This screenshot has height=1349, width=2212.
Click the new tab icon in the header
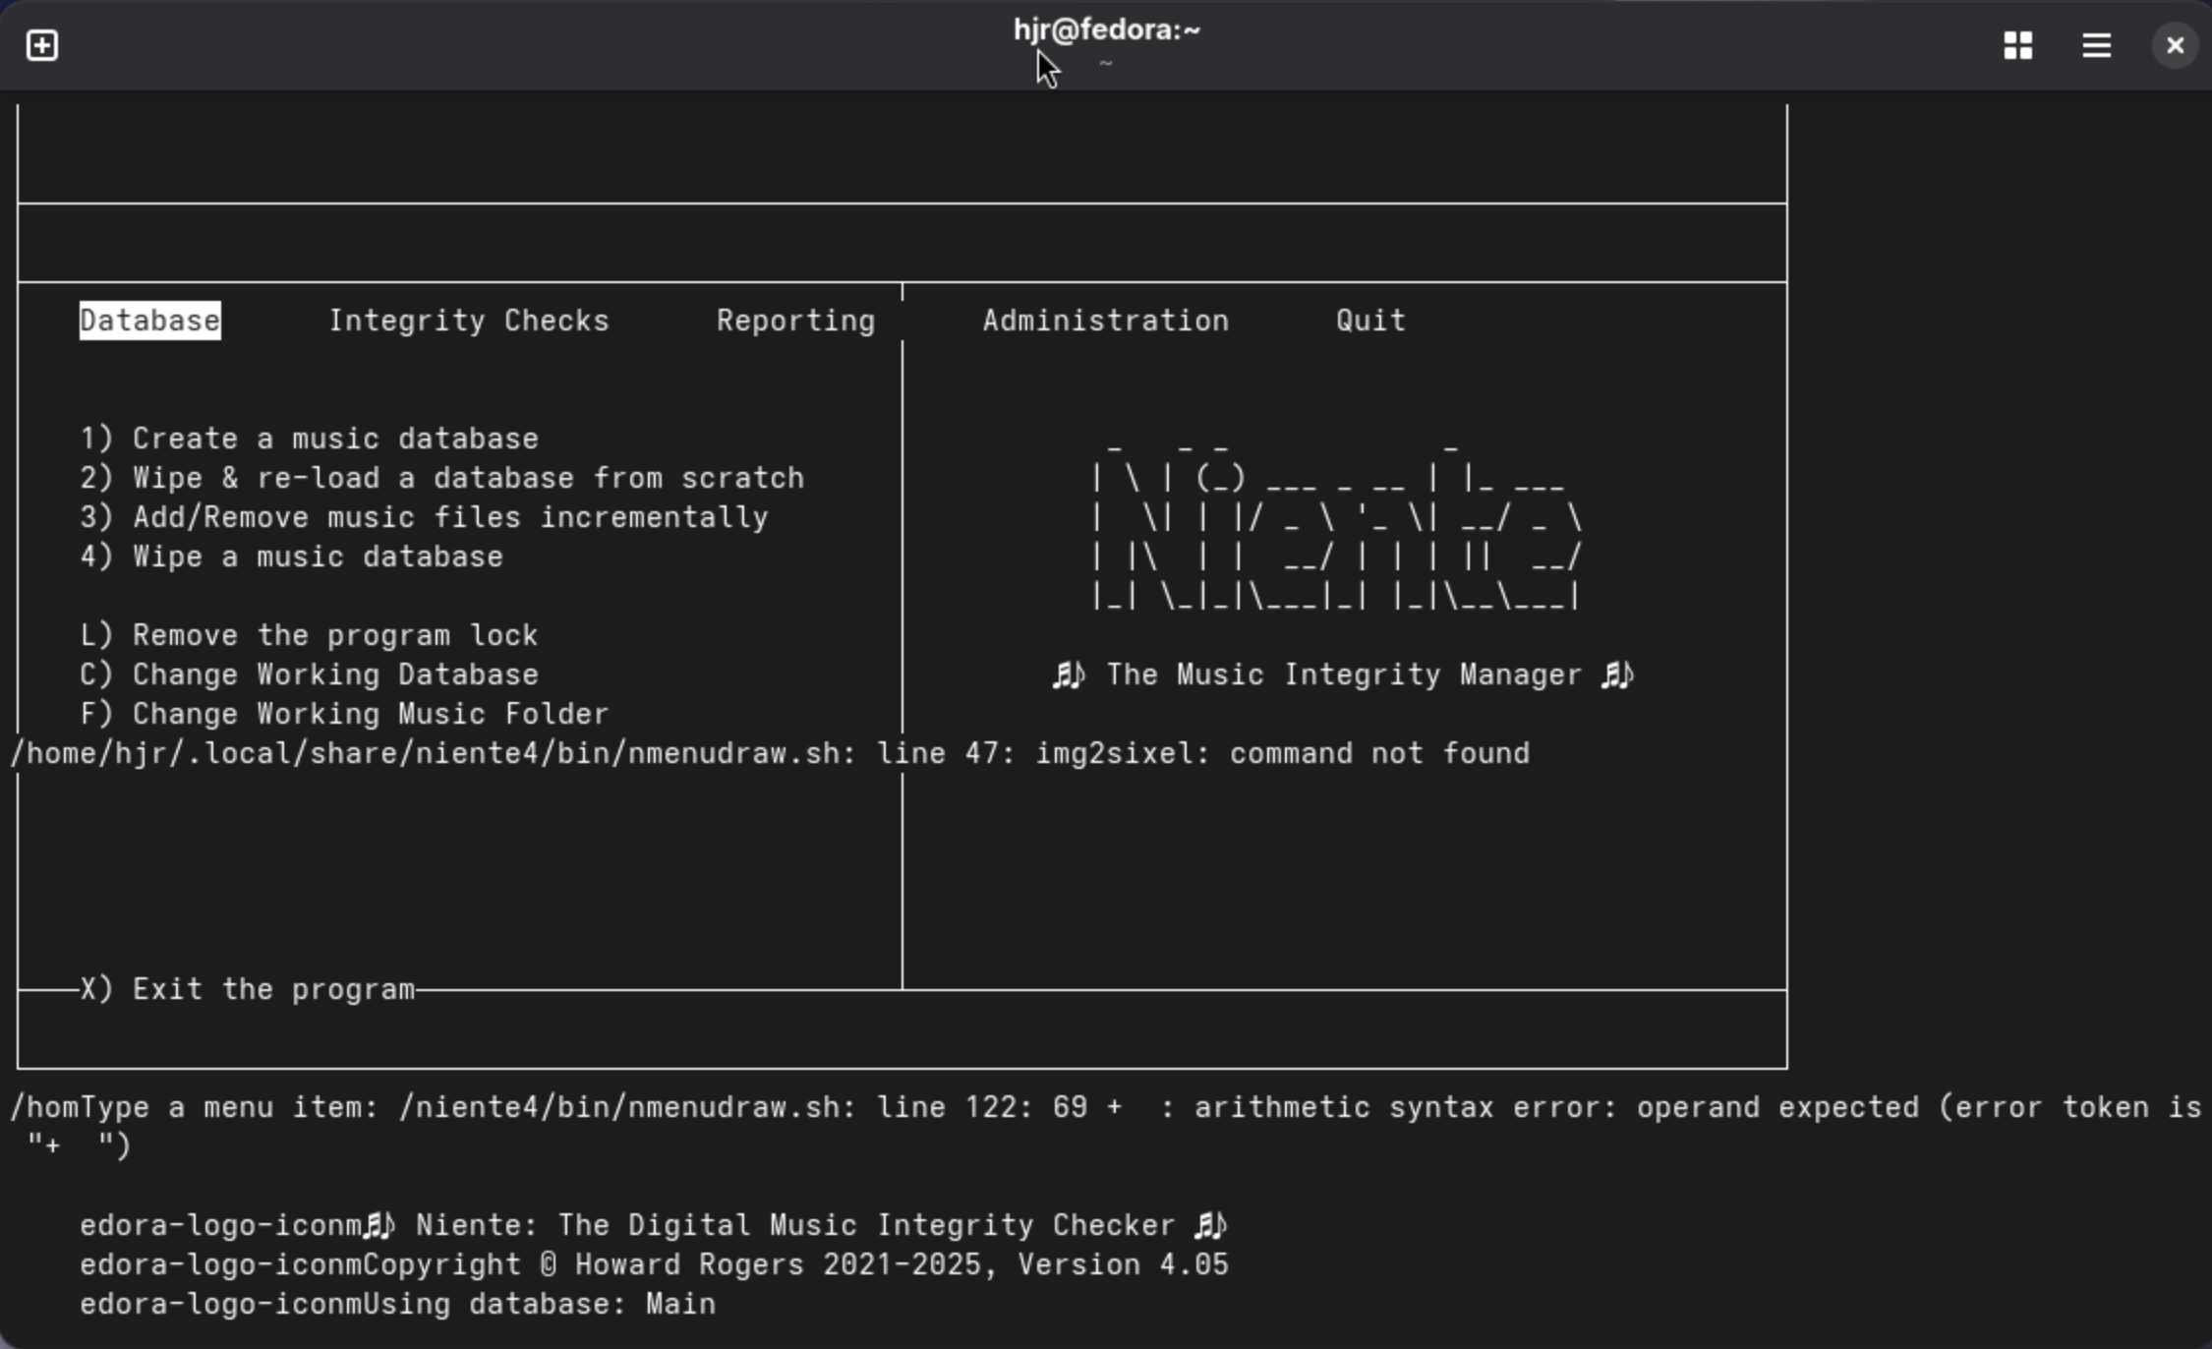point(42,45)
